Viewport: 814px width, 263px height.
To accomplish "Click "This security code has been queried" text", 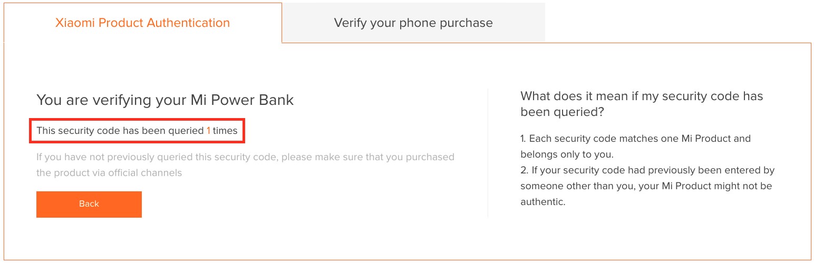I will pyautogui.click(x=120, y=131).
